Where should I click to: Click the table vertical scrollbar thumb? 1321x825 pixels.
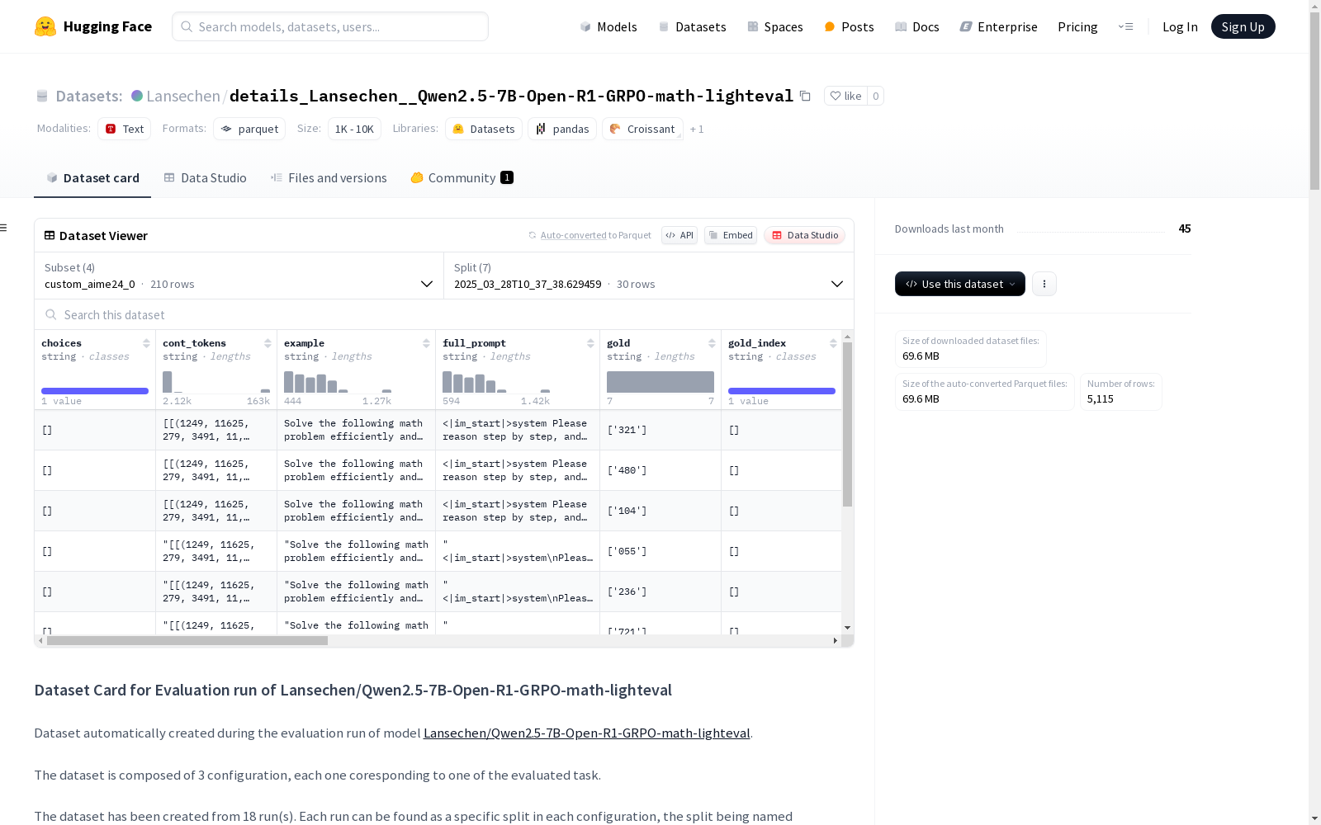(847, 424)
